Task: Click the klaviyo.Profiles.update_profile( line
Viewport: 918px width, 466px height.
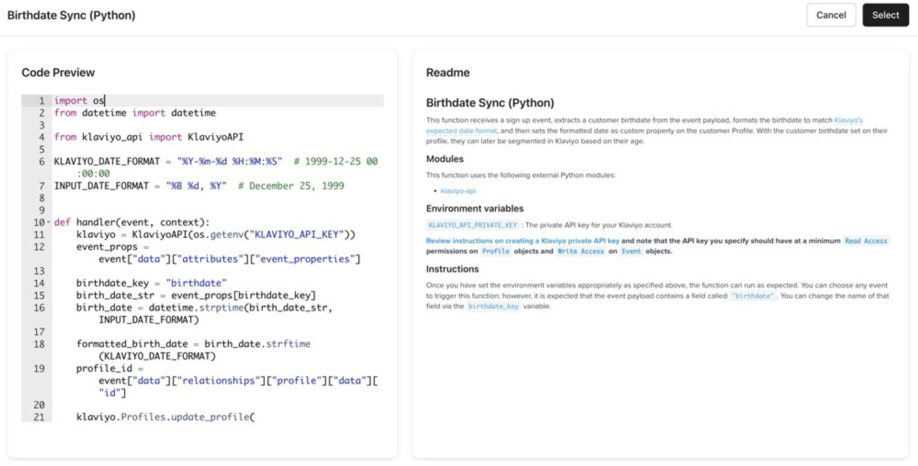Action: (165, 417)
